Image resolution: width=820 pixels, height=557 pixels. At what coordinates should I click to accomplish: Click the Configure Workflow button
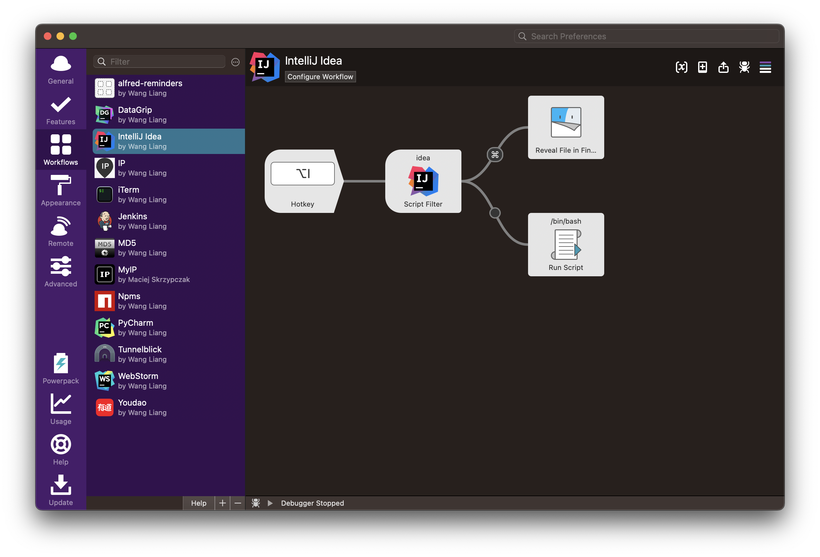(320, 76)
